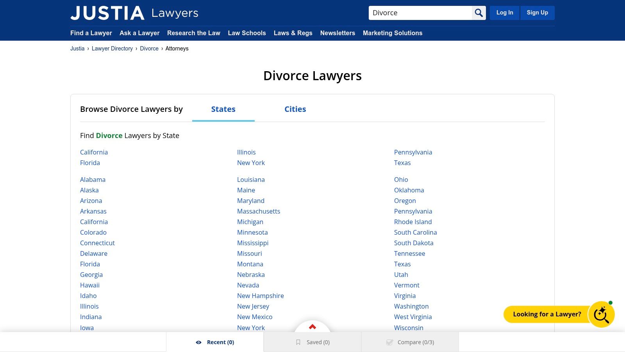Viewport: 625px width, 352px height.
Task: Switch to the Cities tab
Action: coord(295,109)
